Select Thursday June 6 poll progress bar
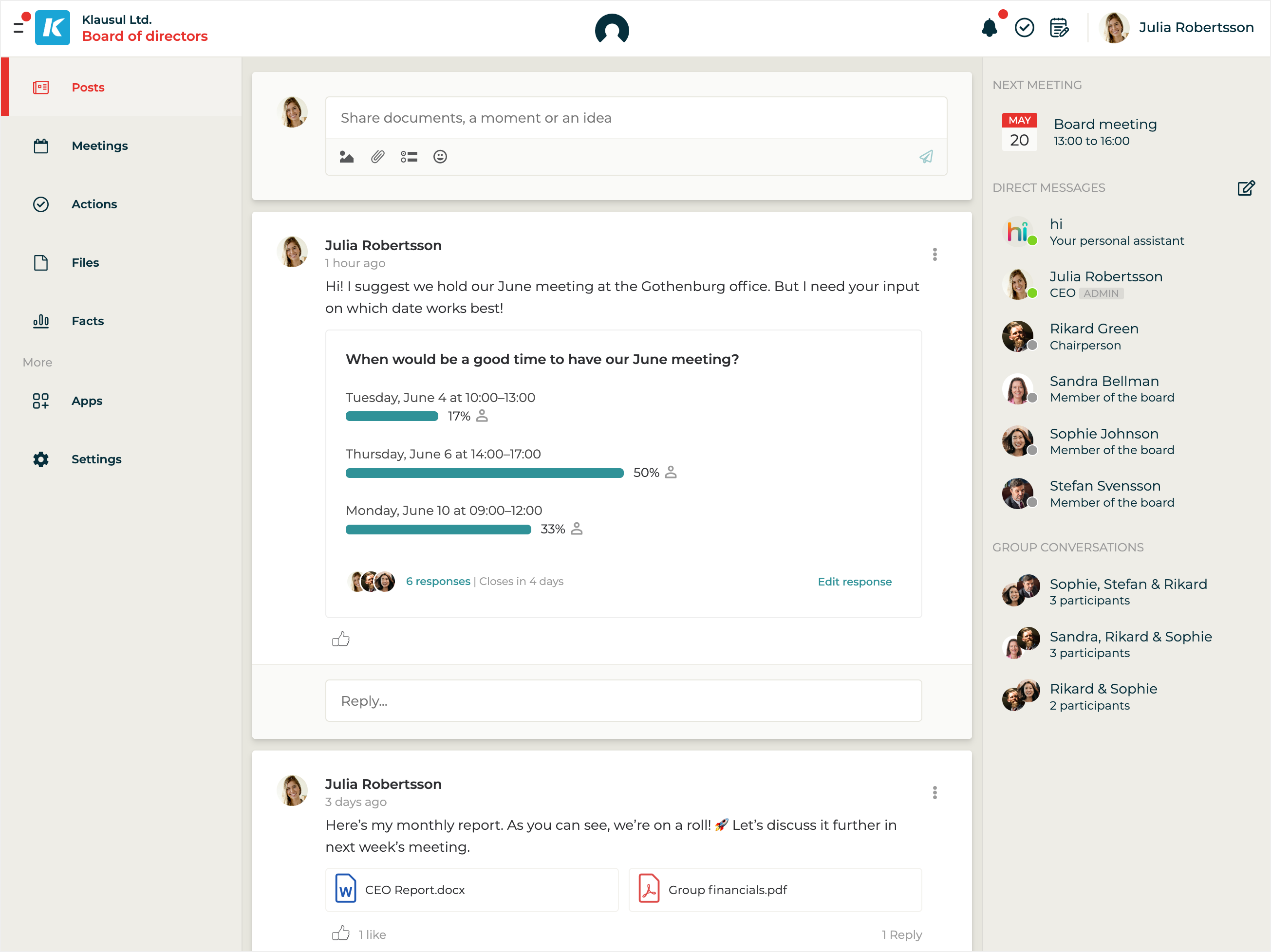The height and width of the screenshot is (952, 1271). tap(485, 473)
